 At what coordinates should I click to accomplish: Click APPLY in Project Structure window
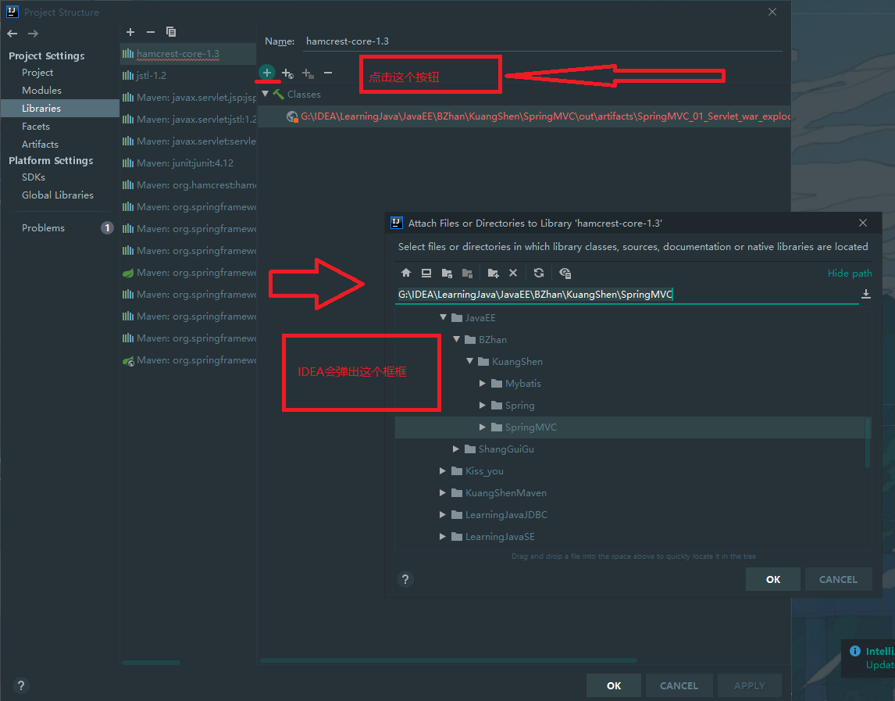click(x=750, y=685)
